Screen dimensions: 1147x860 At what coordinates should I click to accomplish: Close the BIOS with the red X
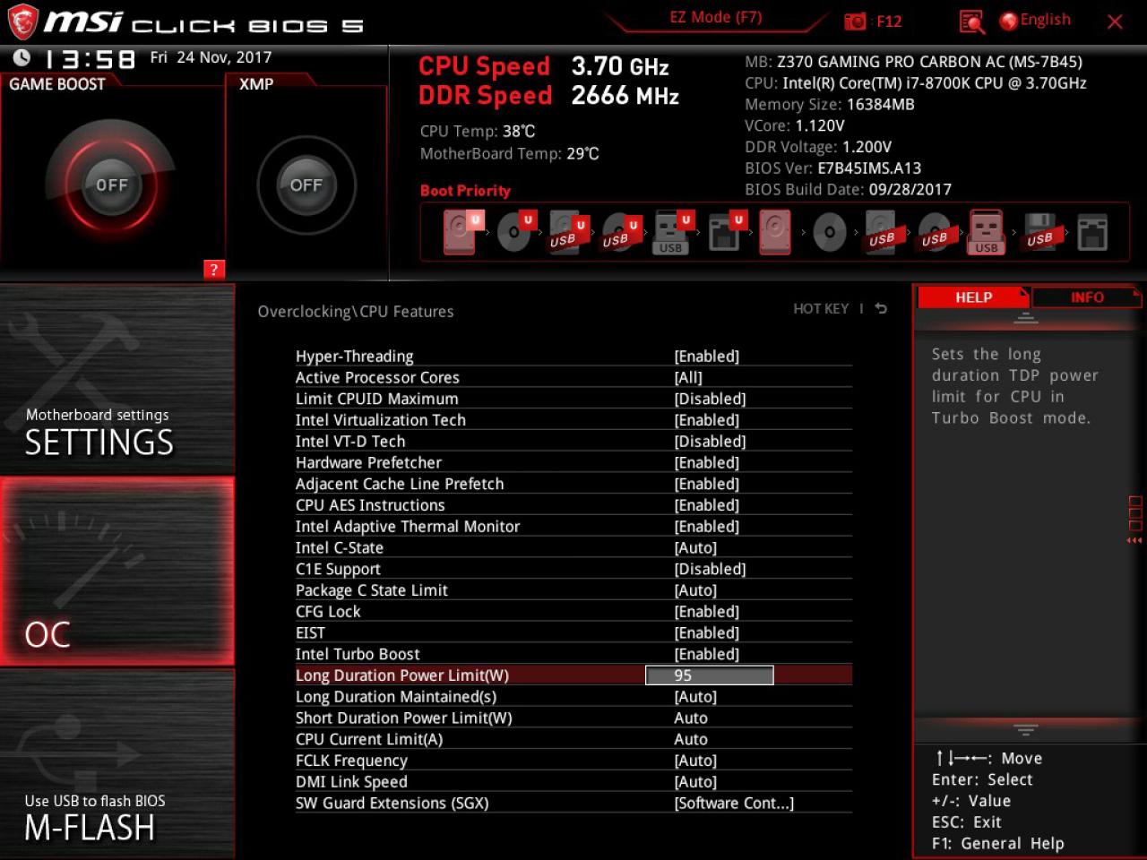1115,21
